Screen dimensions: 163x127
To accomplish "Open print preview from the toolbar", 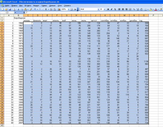I will (14, 9).
